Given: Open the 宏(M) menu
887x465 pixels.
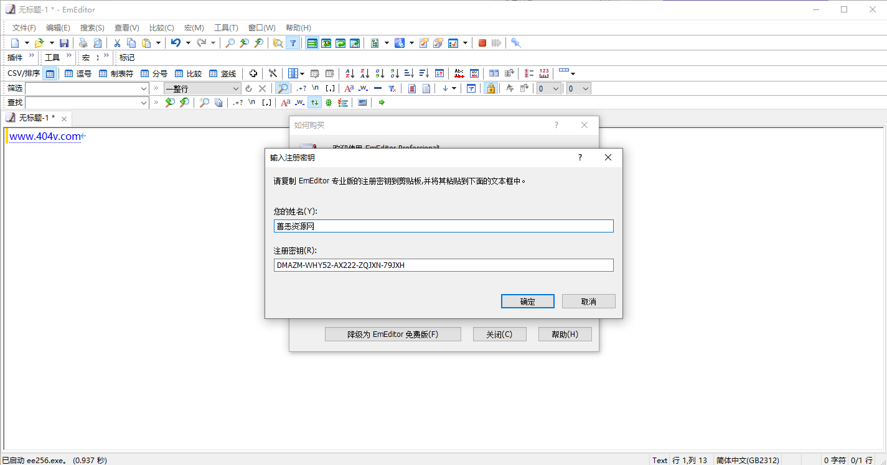Looking at the screenshot, I should (194, 28).
